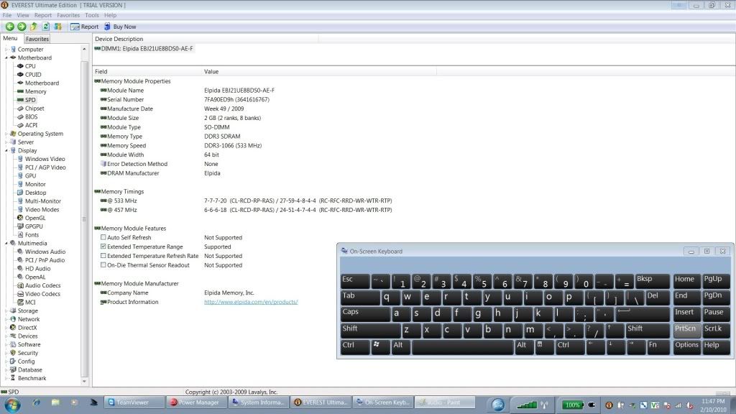Click the Up level toolbar icon
The height and width of the screenshot is (414, 736).
point(34,27)
